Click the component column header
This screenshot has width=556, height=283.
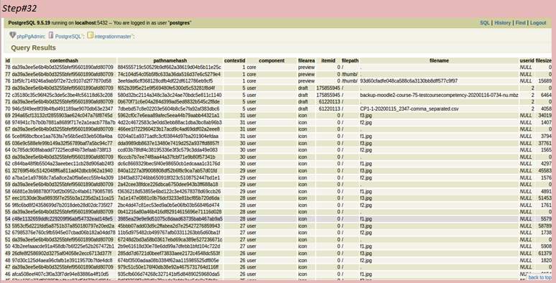tap(272, 60)
